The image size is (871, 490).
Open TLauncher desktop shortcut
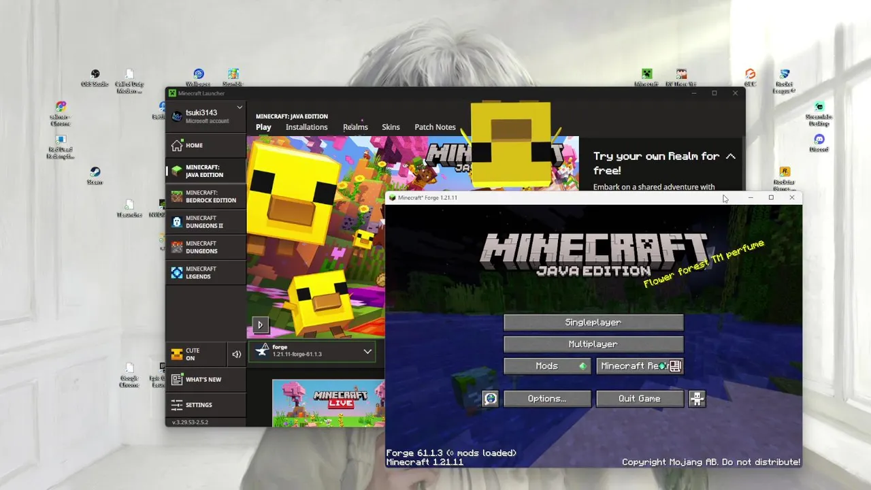(129, 208)
